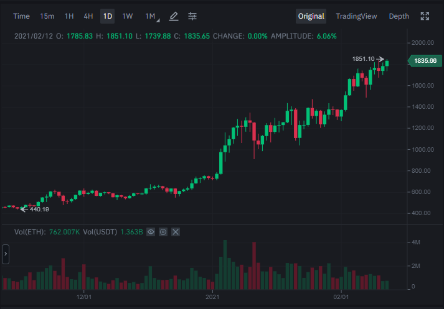The image size is (444, 309).
Task: Switch to the TradingView chart tab
Action: click(356, 16)
